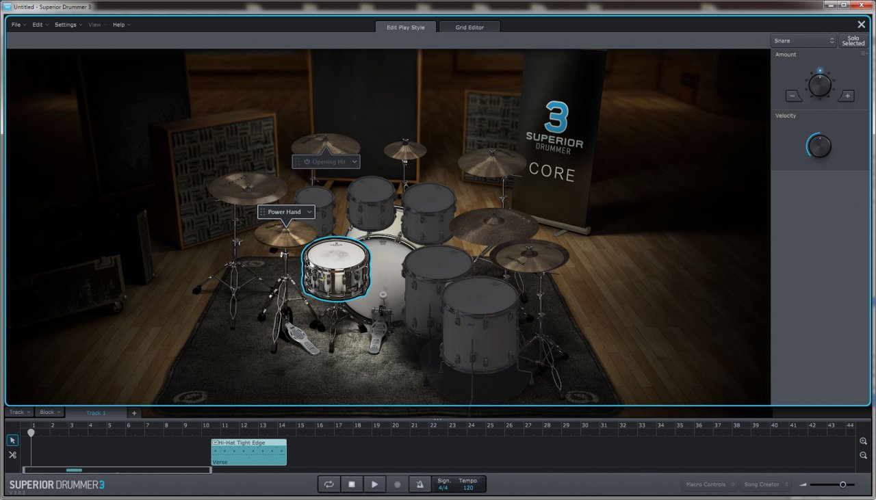876x500 pixels.
Task: Add a new track with plus button
Action: (x=134, y=413)
